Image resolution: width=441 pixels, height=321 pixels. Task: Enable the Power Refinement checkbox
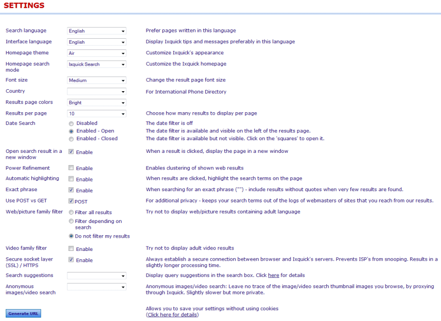pos(71,168)
